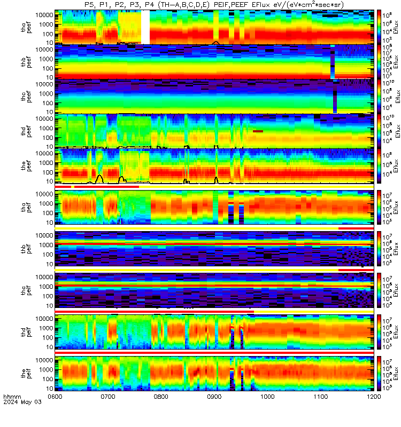This screenshot has width=401, height=427.
Task: Click the 100 y-axis tick of thd peif panel
Action: [48, 338]
